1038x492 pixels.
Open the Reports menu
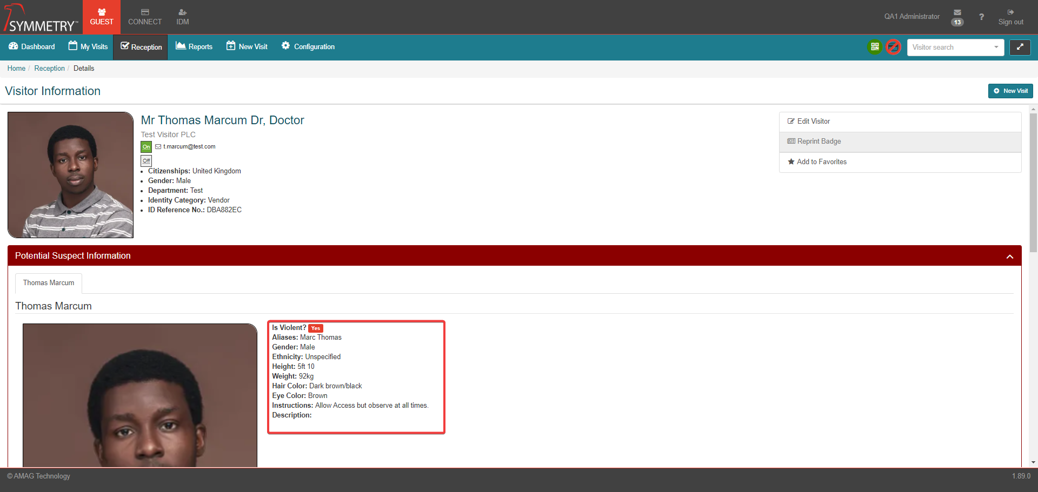pos(194,47)
